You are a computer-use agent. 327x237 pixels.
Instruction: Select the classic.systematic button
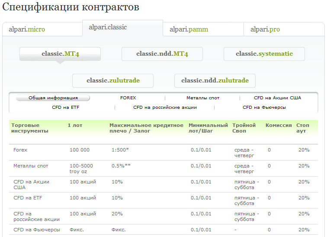click(264, 54)
